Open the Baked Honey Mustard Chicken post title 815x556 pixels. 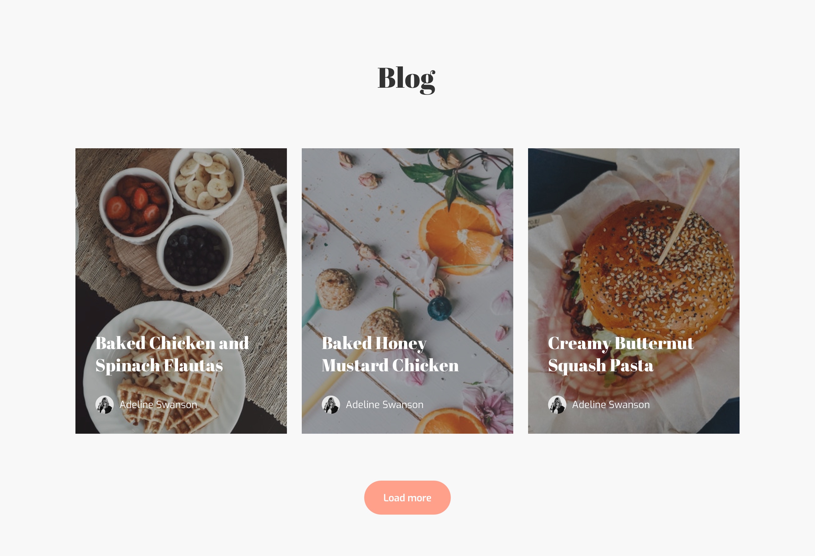390,354
